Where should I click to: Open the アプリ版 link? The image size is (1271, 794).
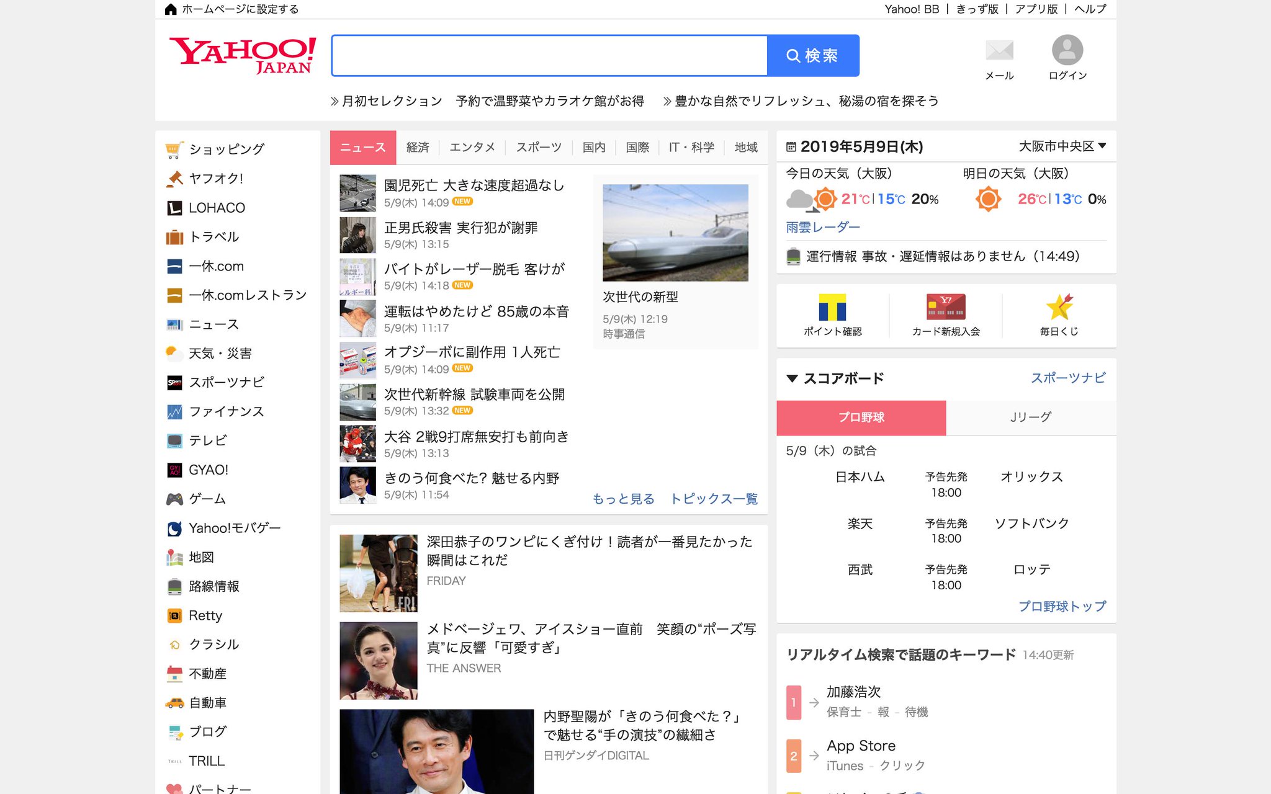pyautogui.click(x=1036, y=9)
